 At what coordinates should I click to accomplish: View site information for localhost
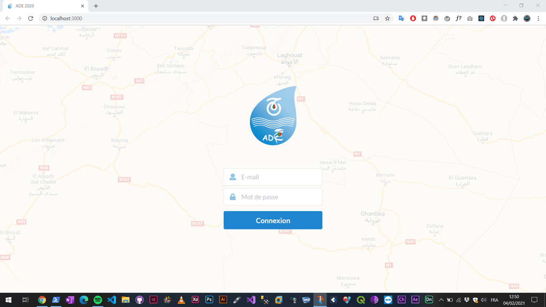click(45, 19)
